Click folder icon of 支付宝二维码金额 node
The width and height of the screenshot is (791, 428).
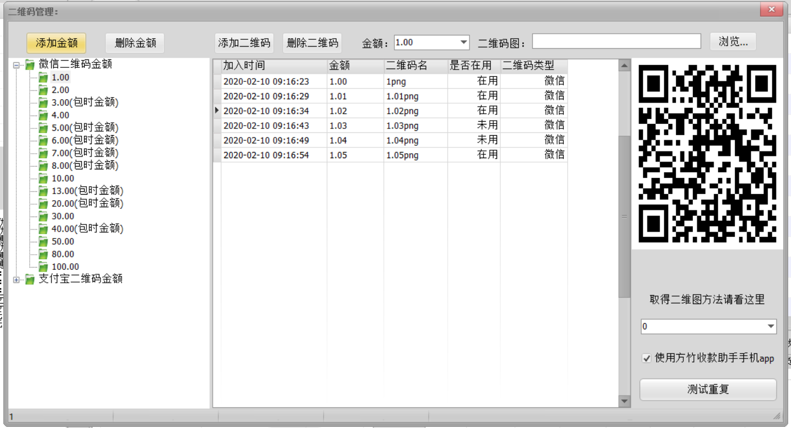click(x=30, y=279)
